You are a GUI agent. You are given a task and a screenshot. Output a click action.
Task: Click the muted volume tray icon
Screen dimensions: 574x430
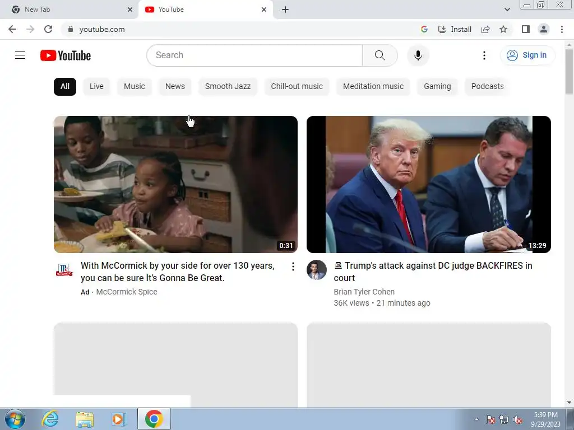click(x=517, y=419)
